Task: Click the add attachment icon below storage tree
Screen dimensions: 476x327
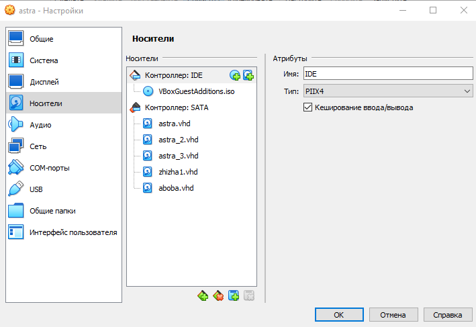Action: [x=234, y=295]
